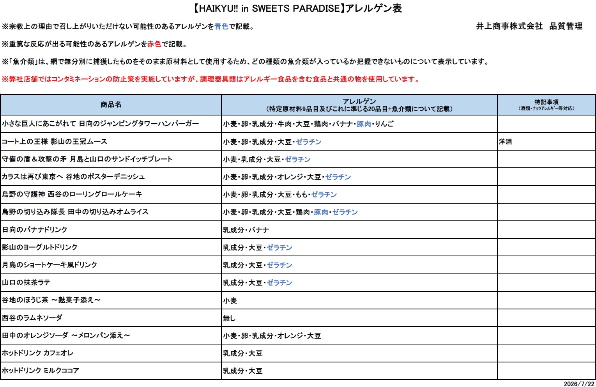The width and height of the screenshot is (596, 387).
Task: Click the 小麦 allergen cell for 谷地のほうじ茶
Action: [230, 300]
